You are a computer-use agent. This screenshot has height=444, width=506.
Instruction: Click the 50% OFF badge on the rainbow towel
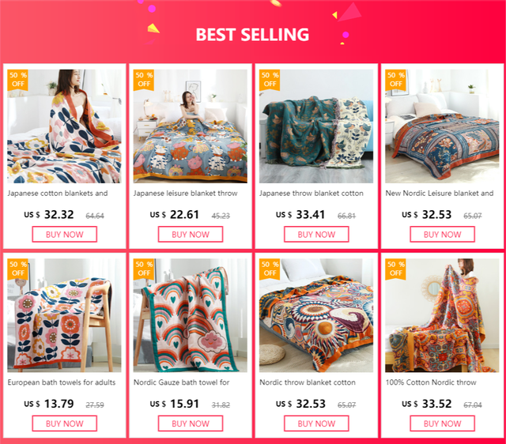[x=144, y=269]
